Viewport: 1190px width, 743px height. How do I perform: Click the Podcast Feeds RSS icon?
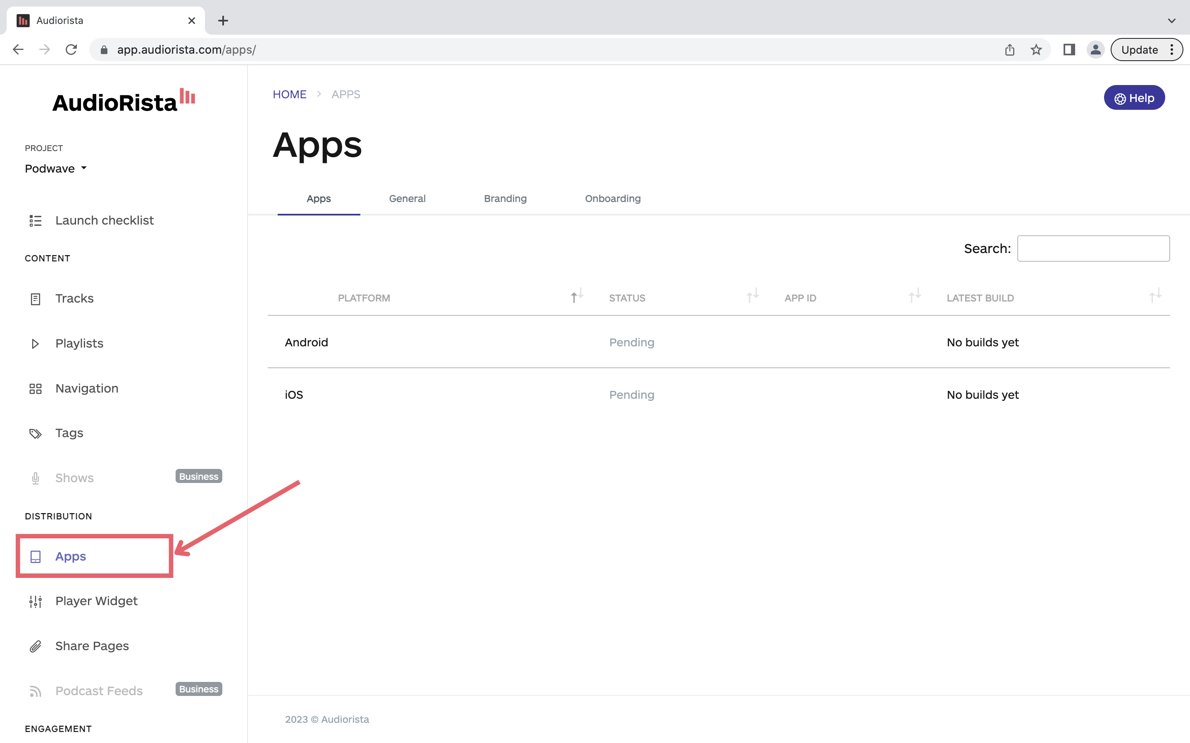[x=36, y=691]
